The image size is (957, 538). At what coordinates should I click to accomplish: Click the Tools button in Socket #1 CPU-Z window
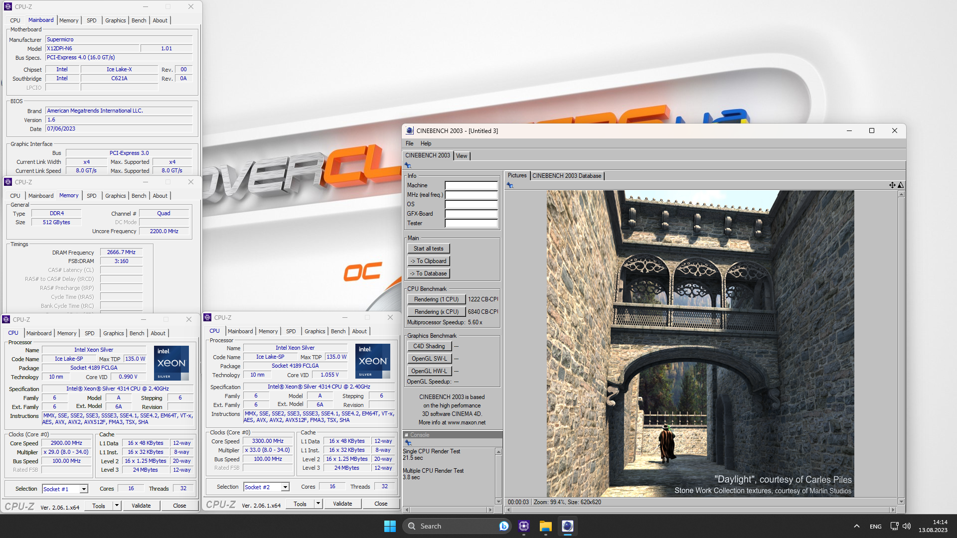pyautogui.click(x=99, y=506)
